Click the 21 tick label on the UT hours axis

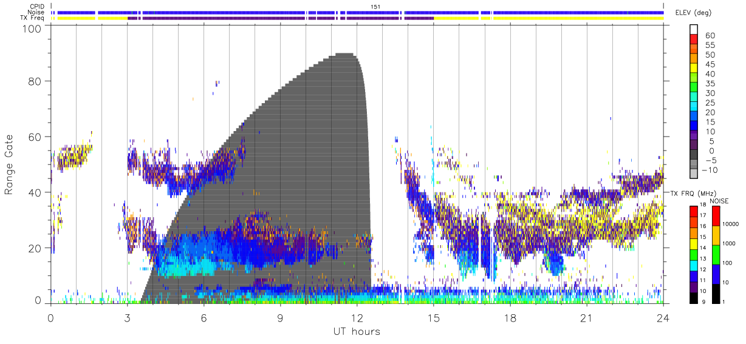point(587,317)
